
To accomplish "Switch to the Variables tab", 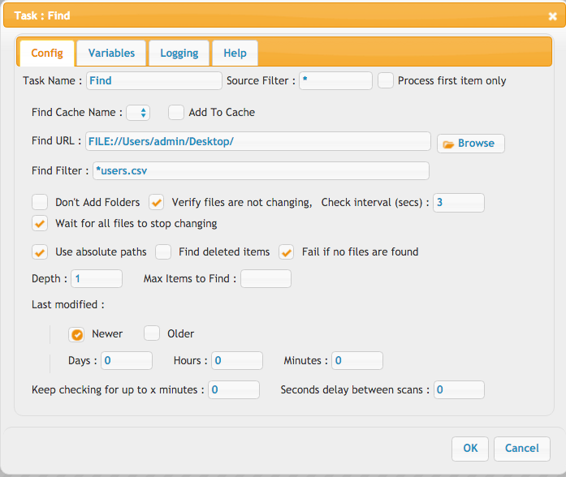I will tap(111, 53).
